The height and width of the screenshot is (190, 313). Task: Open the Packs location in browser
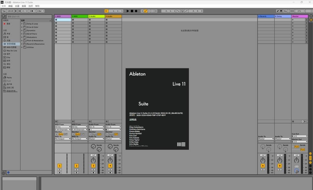point(8,77)
